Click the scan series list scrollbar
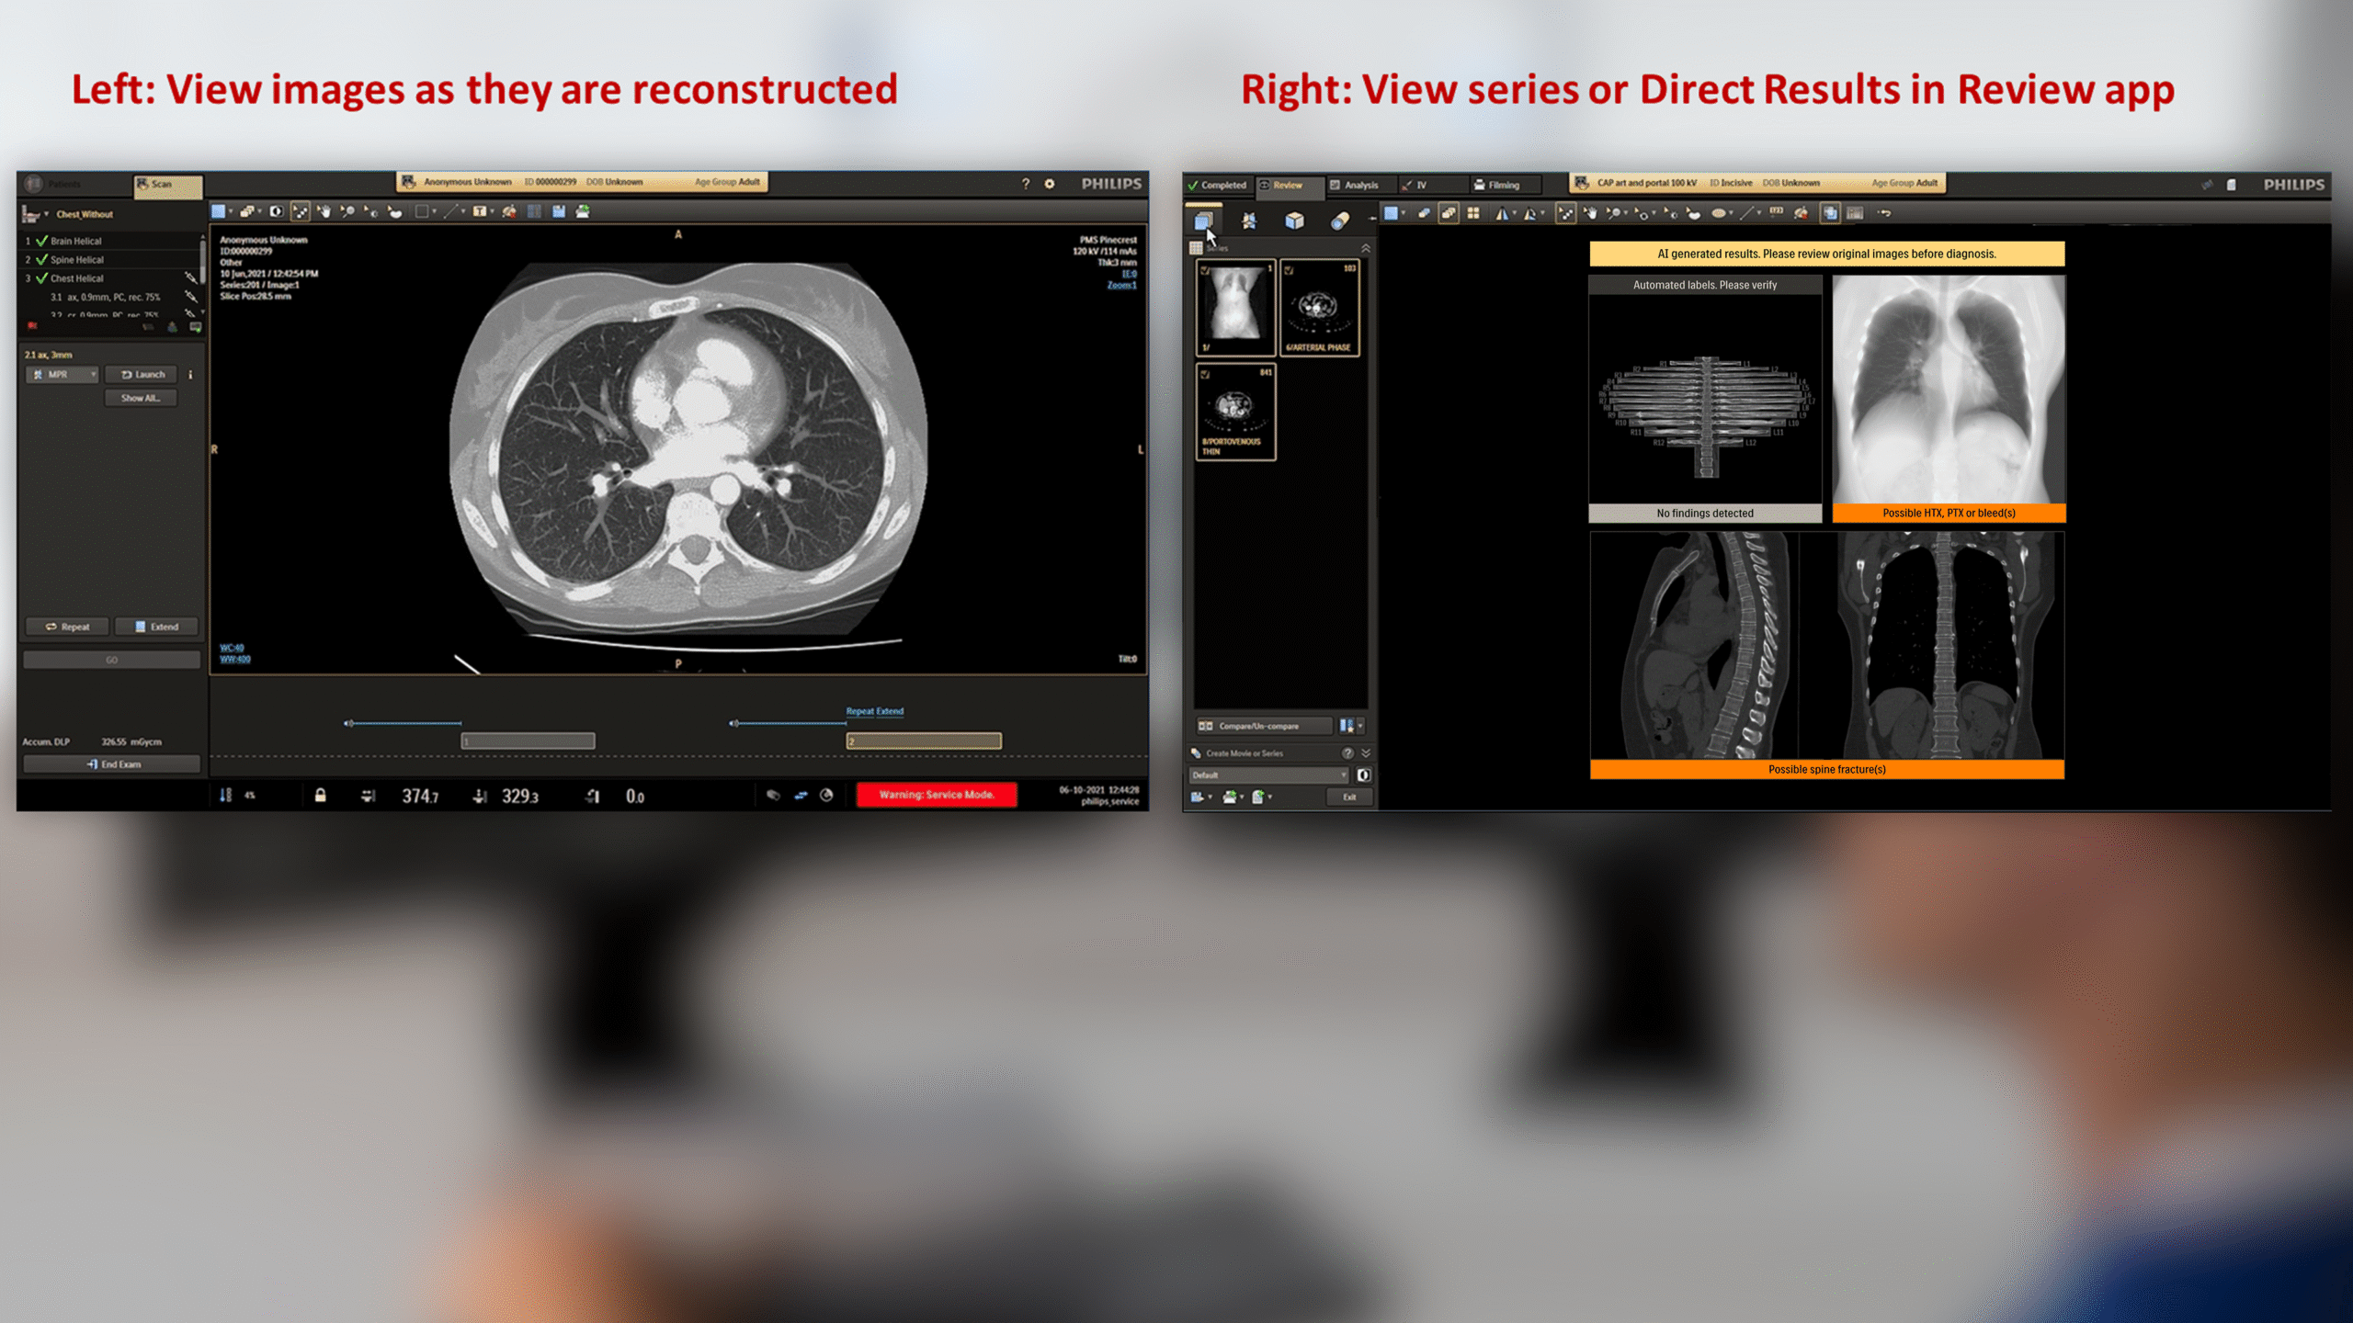2353x1323 pixels. (x=202, y=262)
